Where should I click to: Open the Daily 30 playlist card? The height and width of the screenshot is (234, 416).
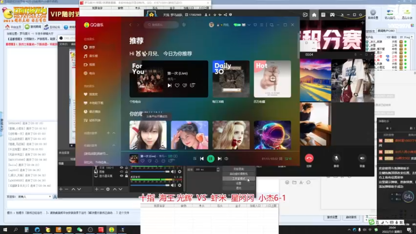pos(231,79)
